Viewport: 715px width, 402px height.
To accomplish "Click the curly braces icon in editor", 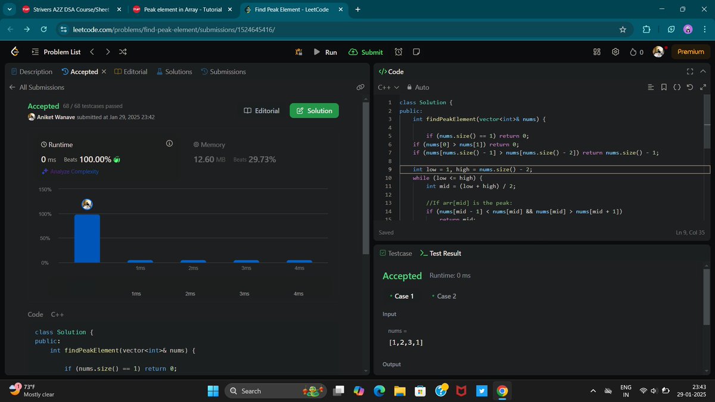I will tap(677, 87).
